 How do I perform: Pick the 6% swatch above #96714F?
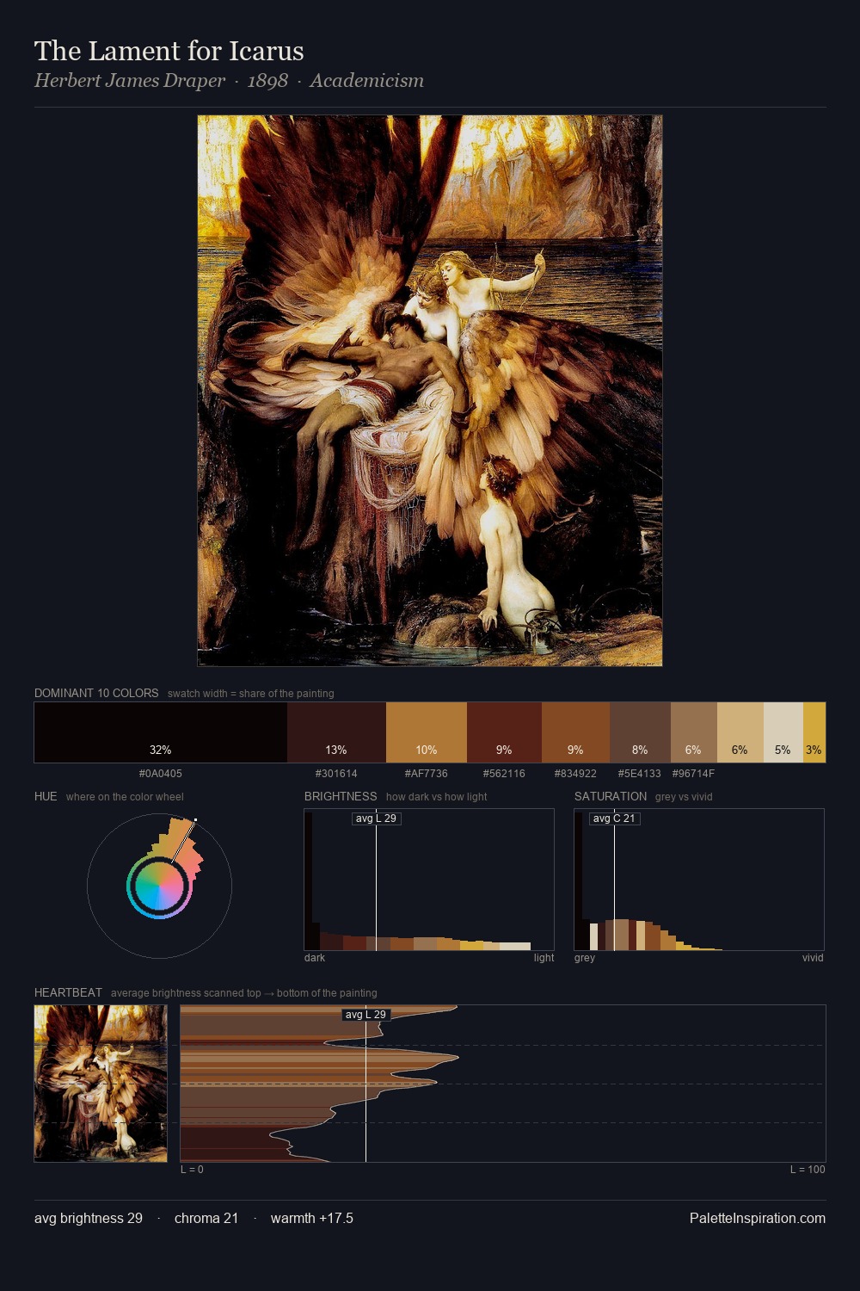(x=693, y=732)
